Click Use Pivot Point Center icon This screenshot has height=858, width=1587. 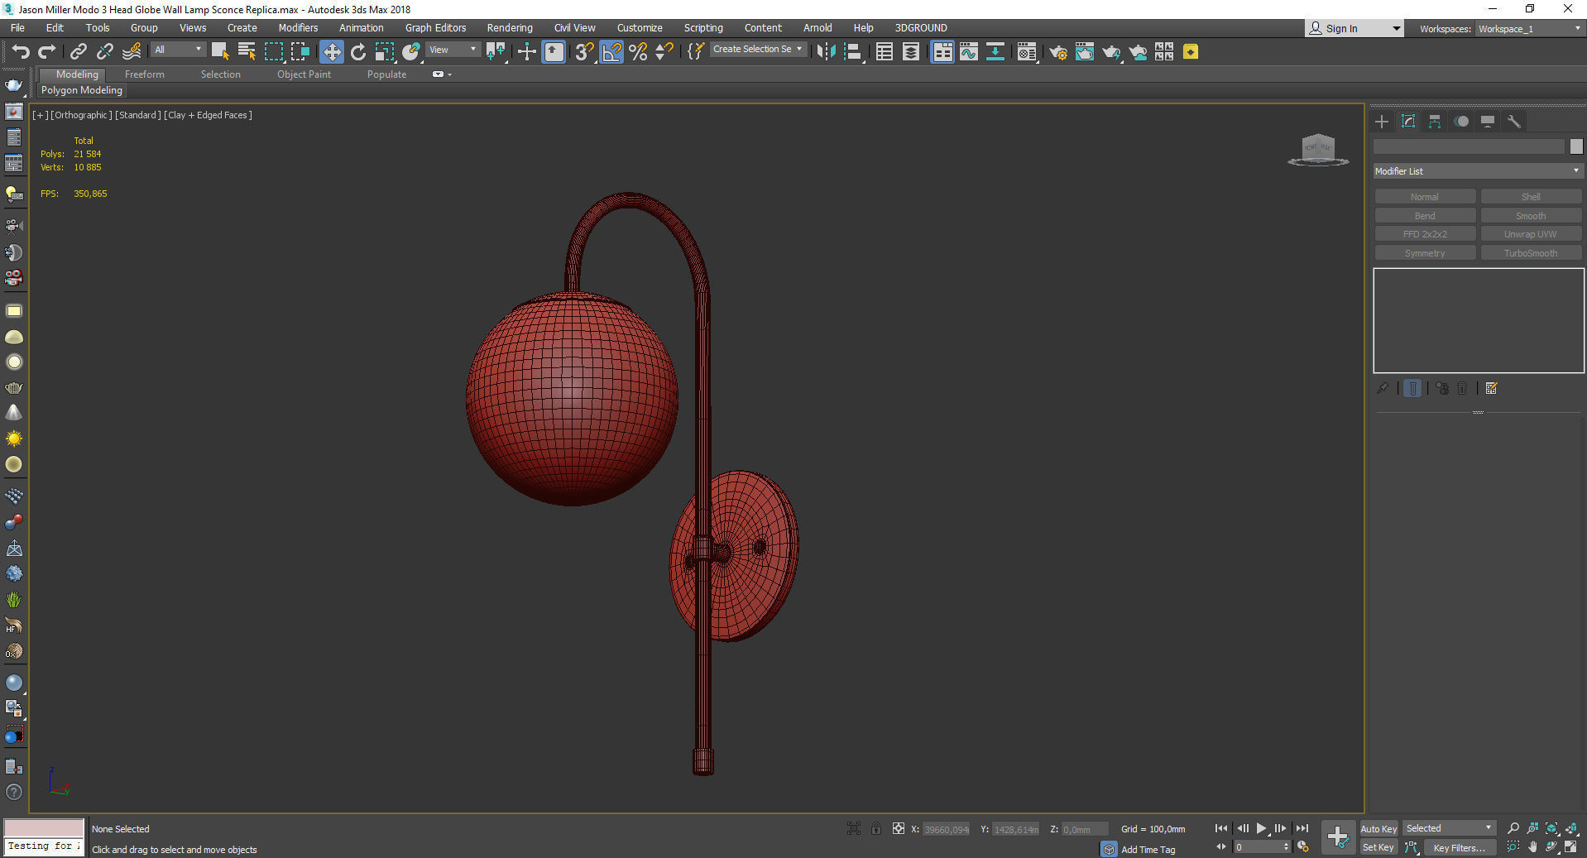[x=496, y=52]
